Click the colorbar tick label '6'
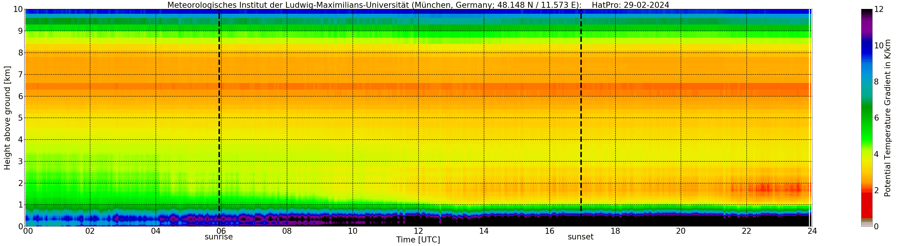901x246 pixels. [x=876, y=118]
